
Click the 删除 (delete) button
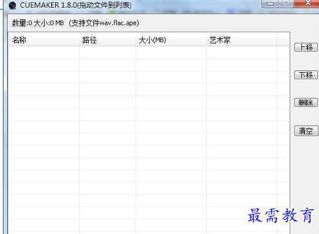pos(305,103)
